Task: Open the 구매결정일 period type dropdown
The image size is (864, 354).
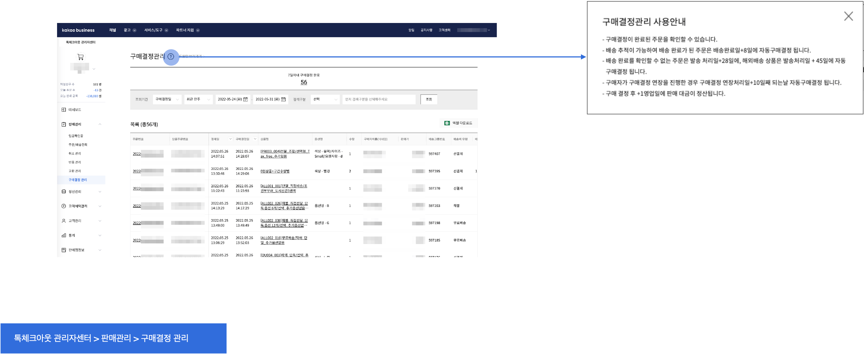Action: coord(167,99)
